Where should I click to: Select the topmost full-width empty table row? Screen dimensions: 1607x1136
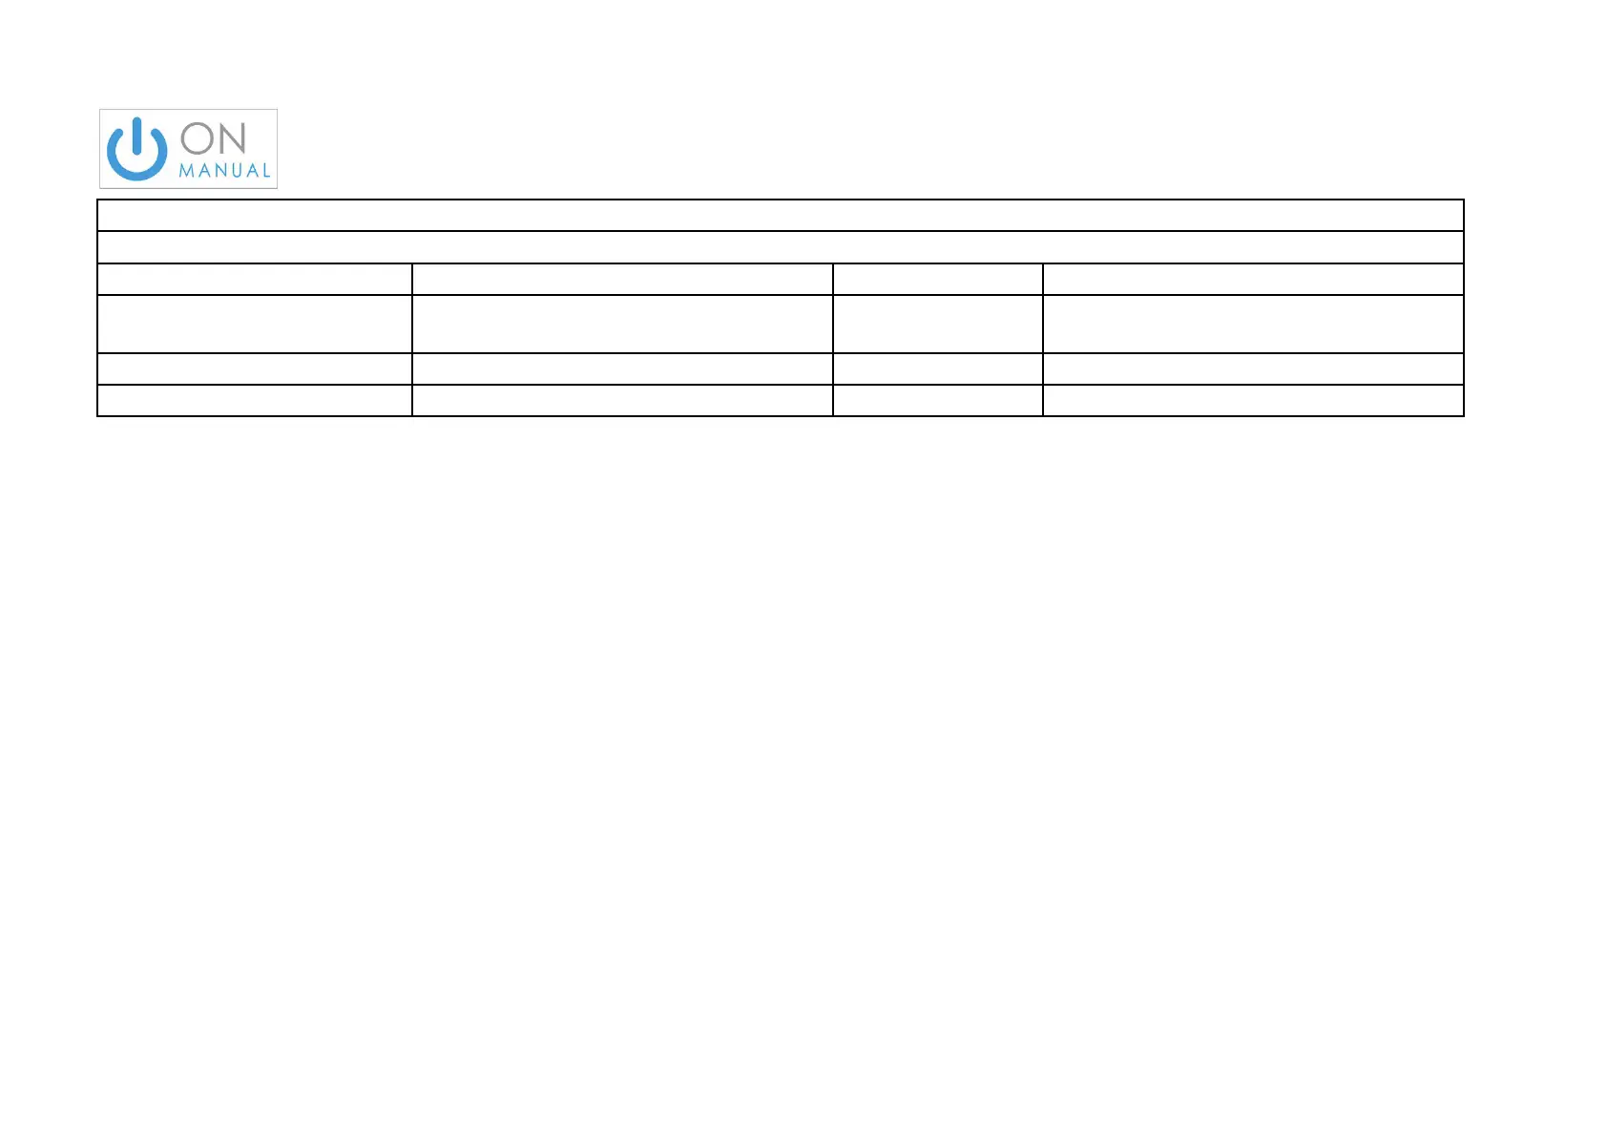[781, 216]
